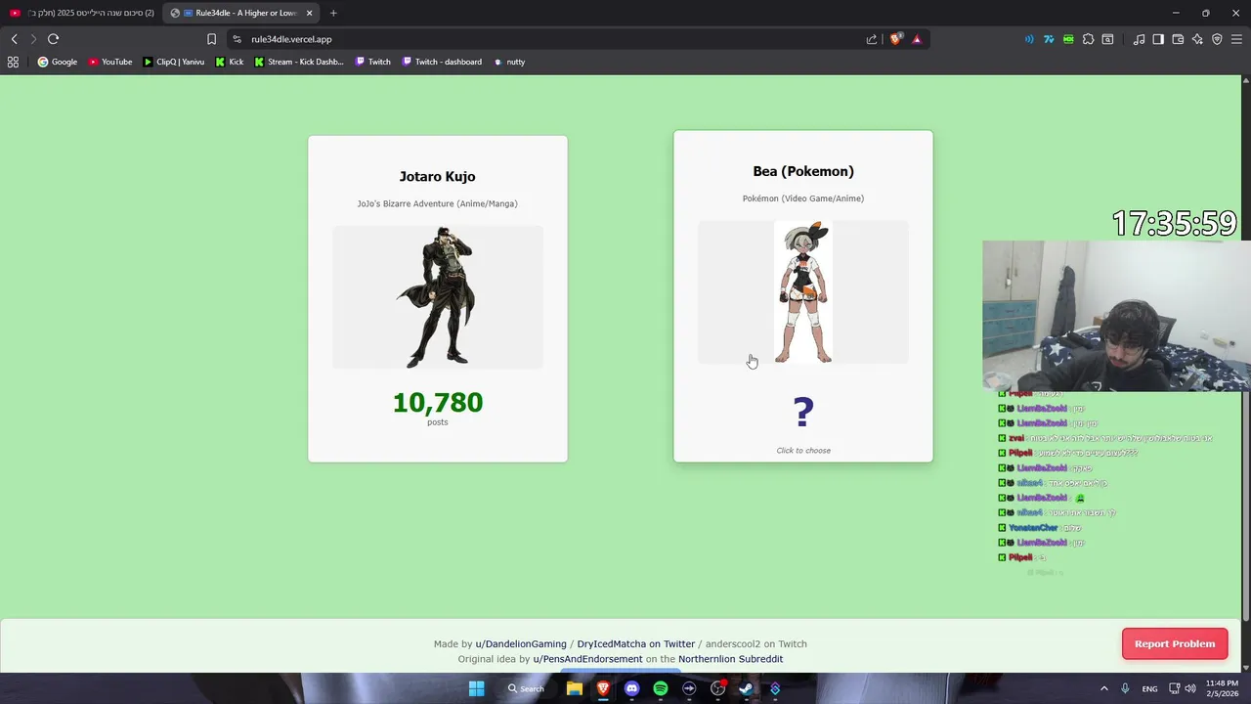Open the nutty bookmark
Image resolution: width=1251 pixels, height=704 pixels.
[509, 62]
